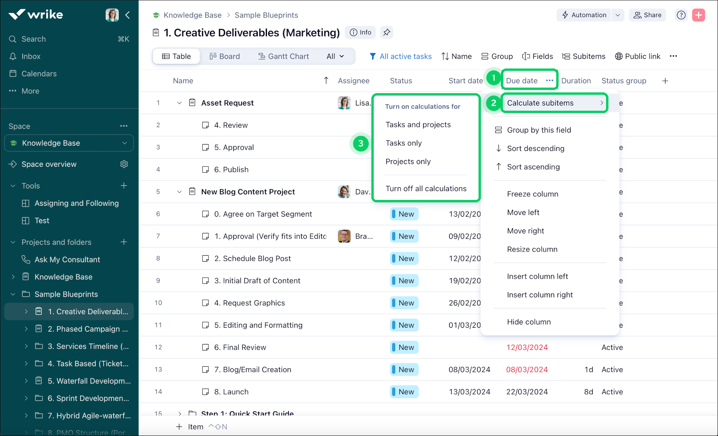Open Space overview settings gear
Image resolution: width=718 pixels, height=436 pixels.
124,164
